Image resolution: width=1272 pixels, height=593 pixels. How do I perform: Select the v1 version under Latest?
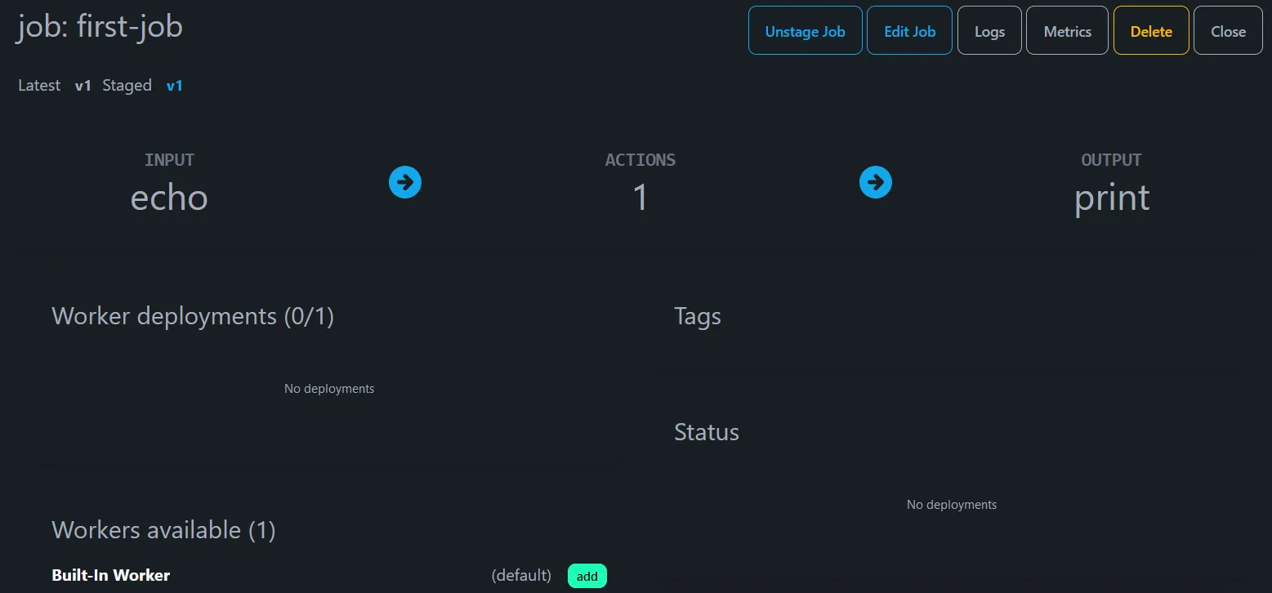(83, 85)
